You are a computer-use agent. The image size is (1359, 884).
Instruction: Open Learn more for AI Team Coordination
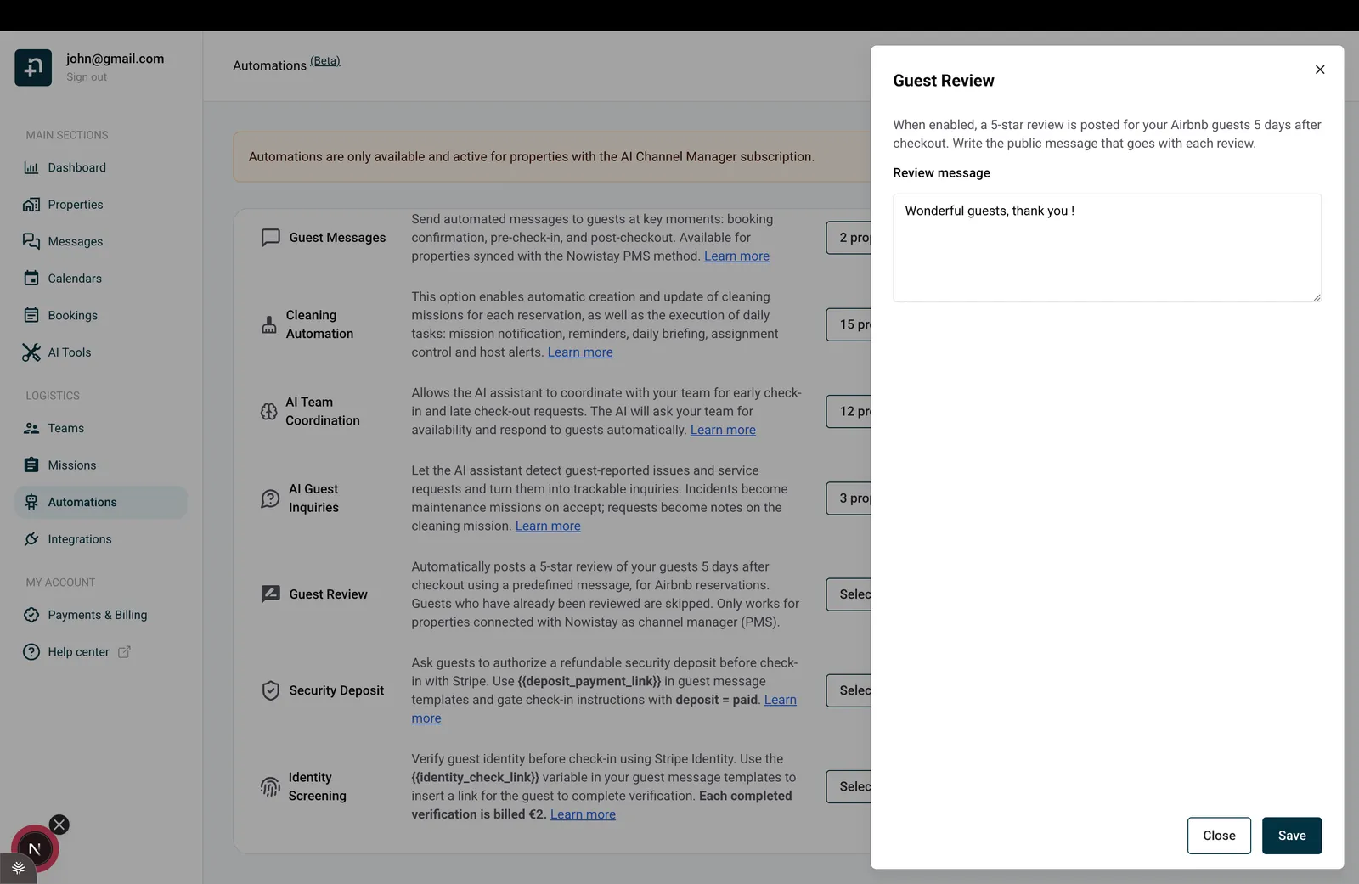pyautogui.click(x=723, y=431)
